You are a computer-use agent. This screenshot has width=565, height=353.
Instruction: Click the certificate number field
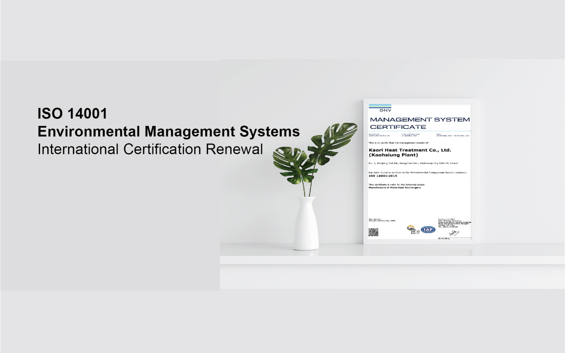coord(379,135)
